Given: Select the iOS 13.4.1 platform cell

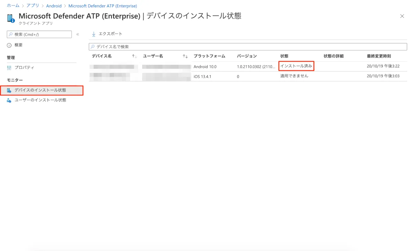Looking at the screenshot, I should pos(202,76).
